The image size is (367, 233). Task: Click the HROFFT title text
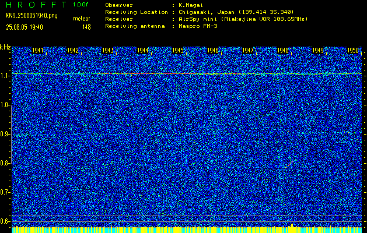[x=36, y=5]
